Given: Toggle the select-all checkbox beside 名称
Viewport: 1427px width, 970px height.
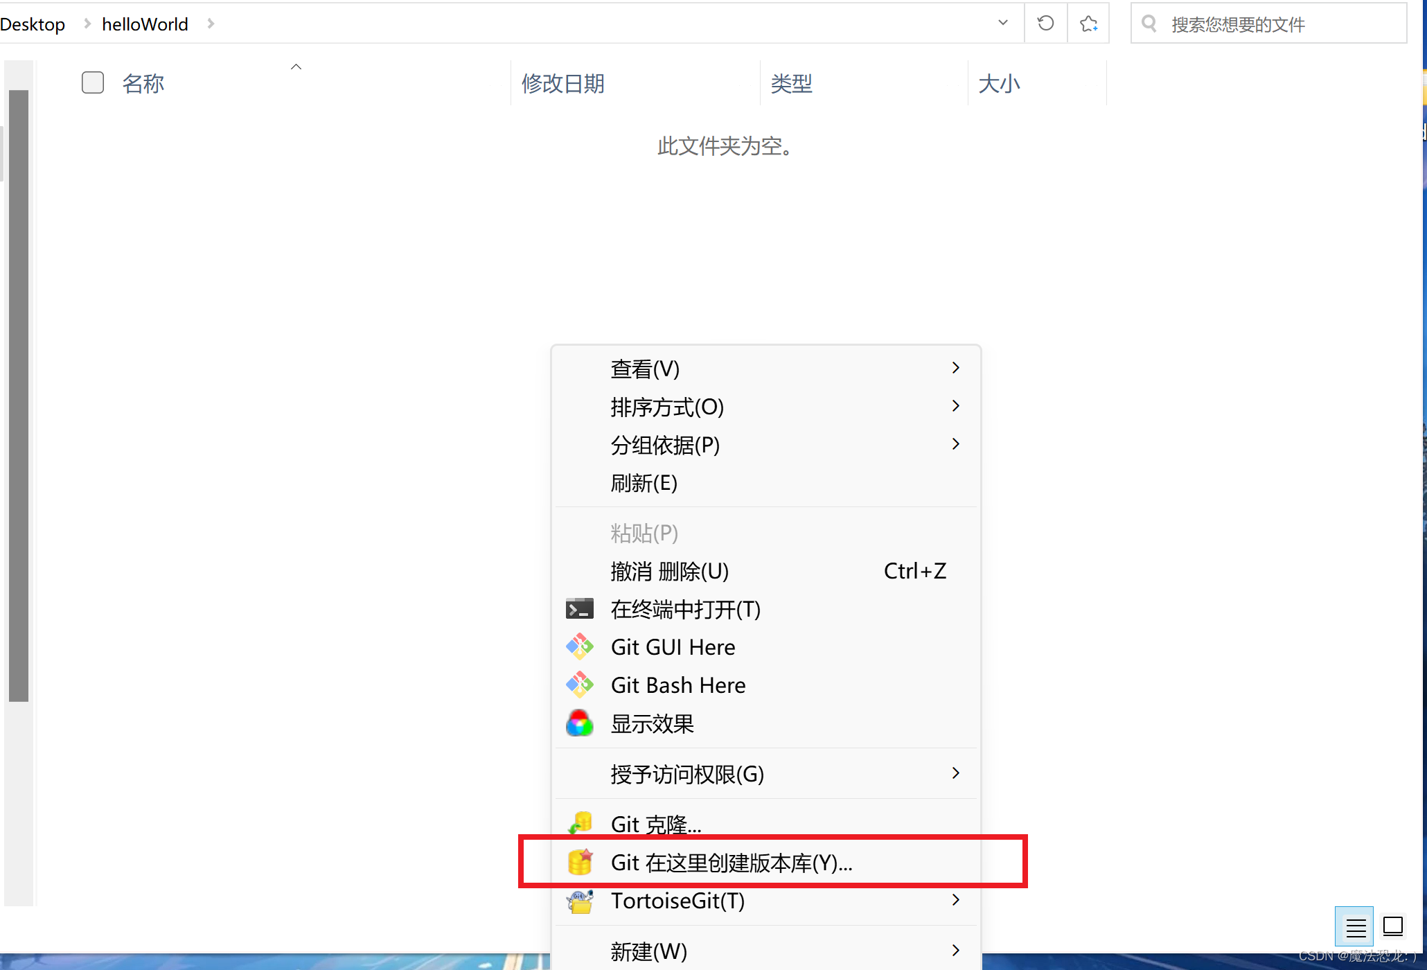Looking at the screenshot, I should tap(93, 82).
